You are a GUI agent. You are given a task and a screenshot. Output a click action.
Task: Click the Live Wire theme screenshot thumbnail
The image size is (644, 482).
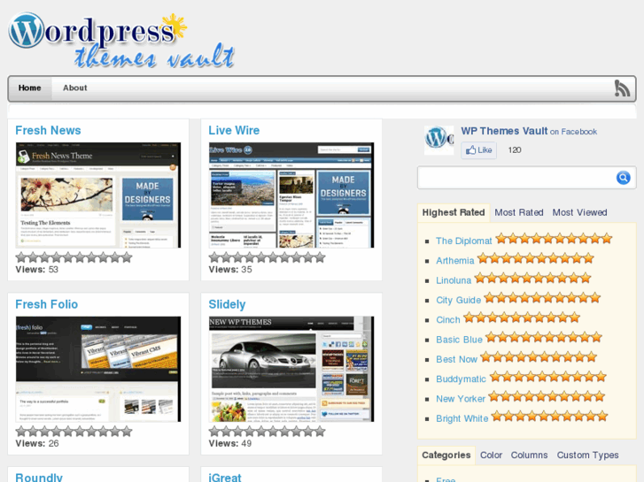[291, 195]
